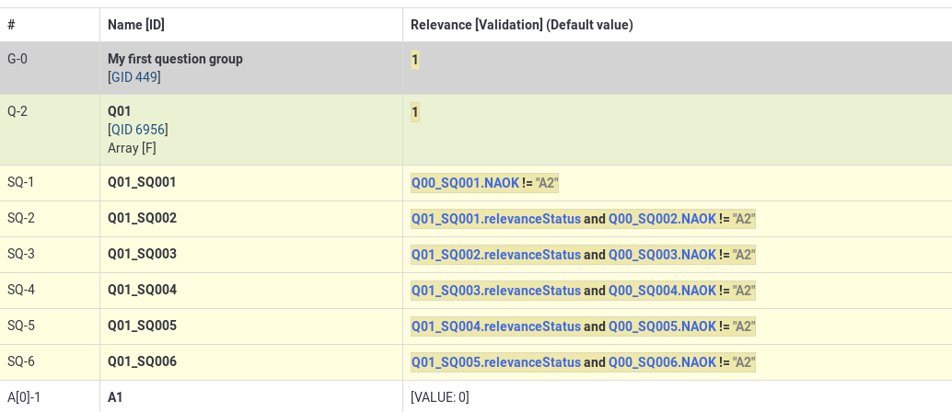Select the "My first question group" title
This screenshot has width=952, height=412.
pos(175,59)
